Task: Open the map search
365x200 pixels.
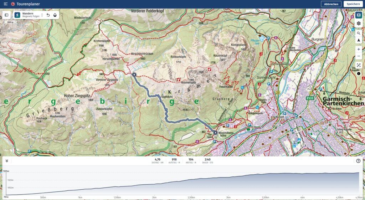Action: coord(359,33)
